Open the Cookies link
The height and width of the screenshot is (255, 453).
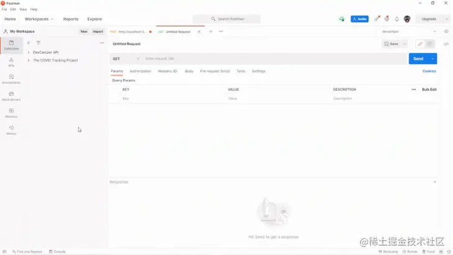(429, 71)
